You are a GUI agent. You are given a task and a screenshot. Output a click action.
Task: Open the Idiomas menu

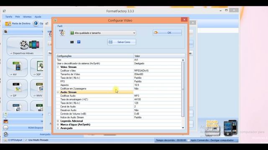tap(27, 17)
